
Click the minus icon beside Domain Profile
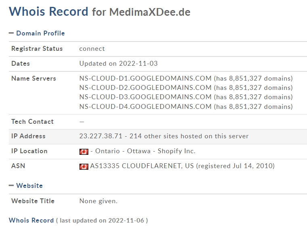(11, 33)
